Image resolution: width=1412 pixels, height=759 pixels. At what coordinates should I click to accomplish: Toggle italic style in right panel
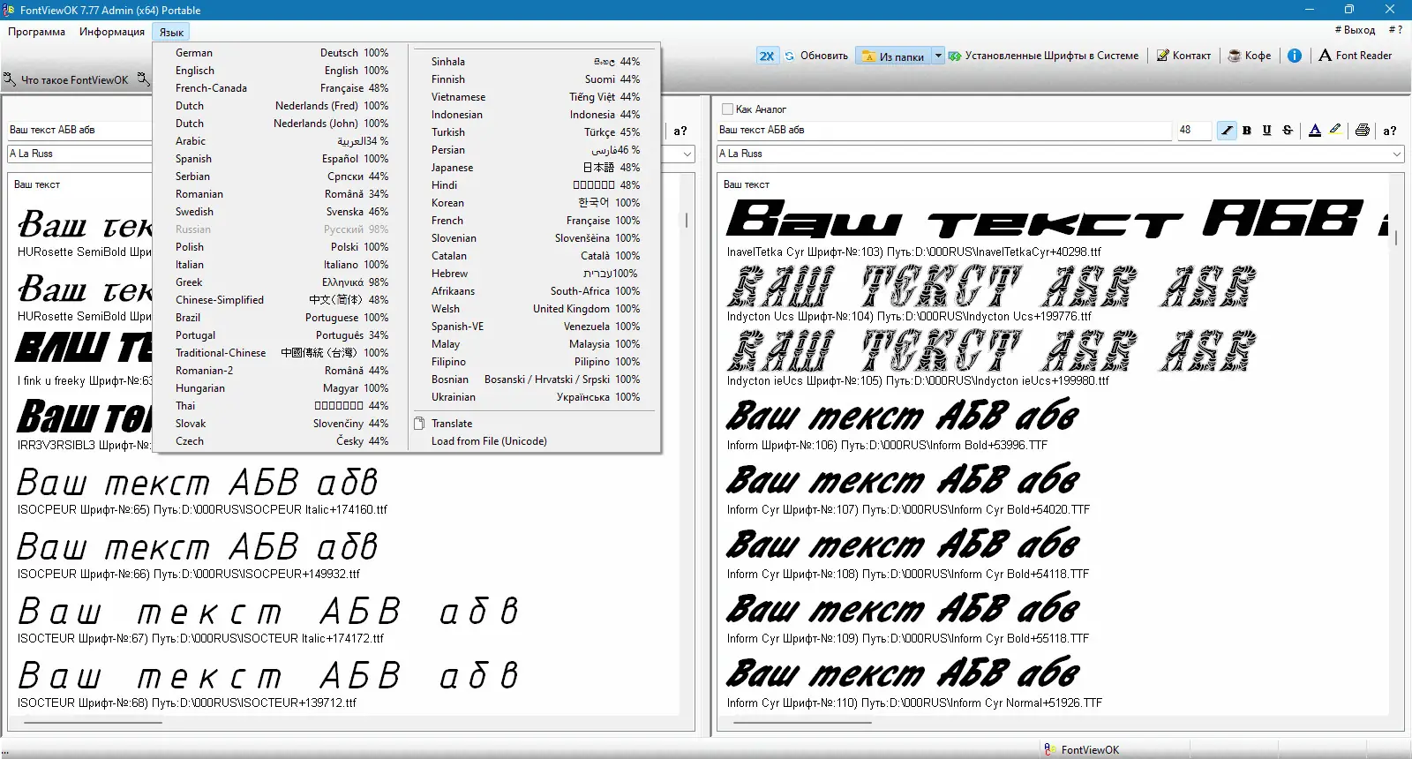1227,130
